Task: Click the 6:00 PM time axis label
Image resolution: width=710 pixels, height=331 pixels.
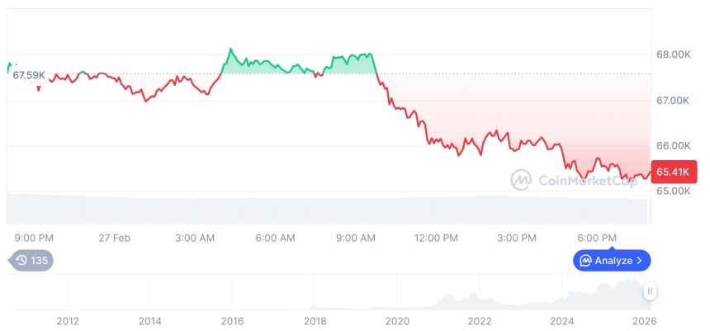Action: point(597,238)
